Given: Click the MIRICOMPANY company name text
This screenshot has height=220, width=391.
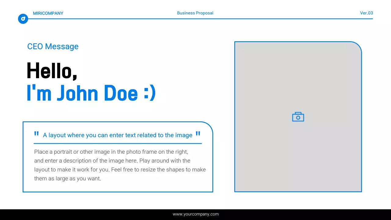Looking at the screenshot, I should tap(48, 13).
